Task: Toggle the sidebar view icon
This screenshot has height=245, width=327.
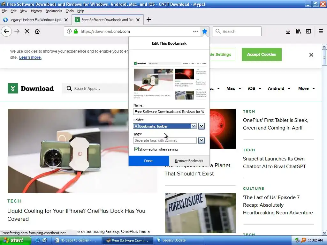Action: tap(308, 32)
